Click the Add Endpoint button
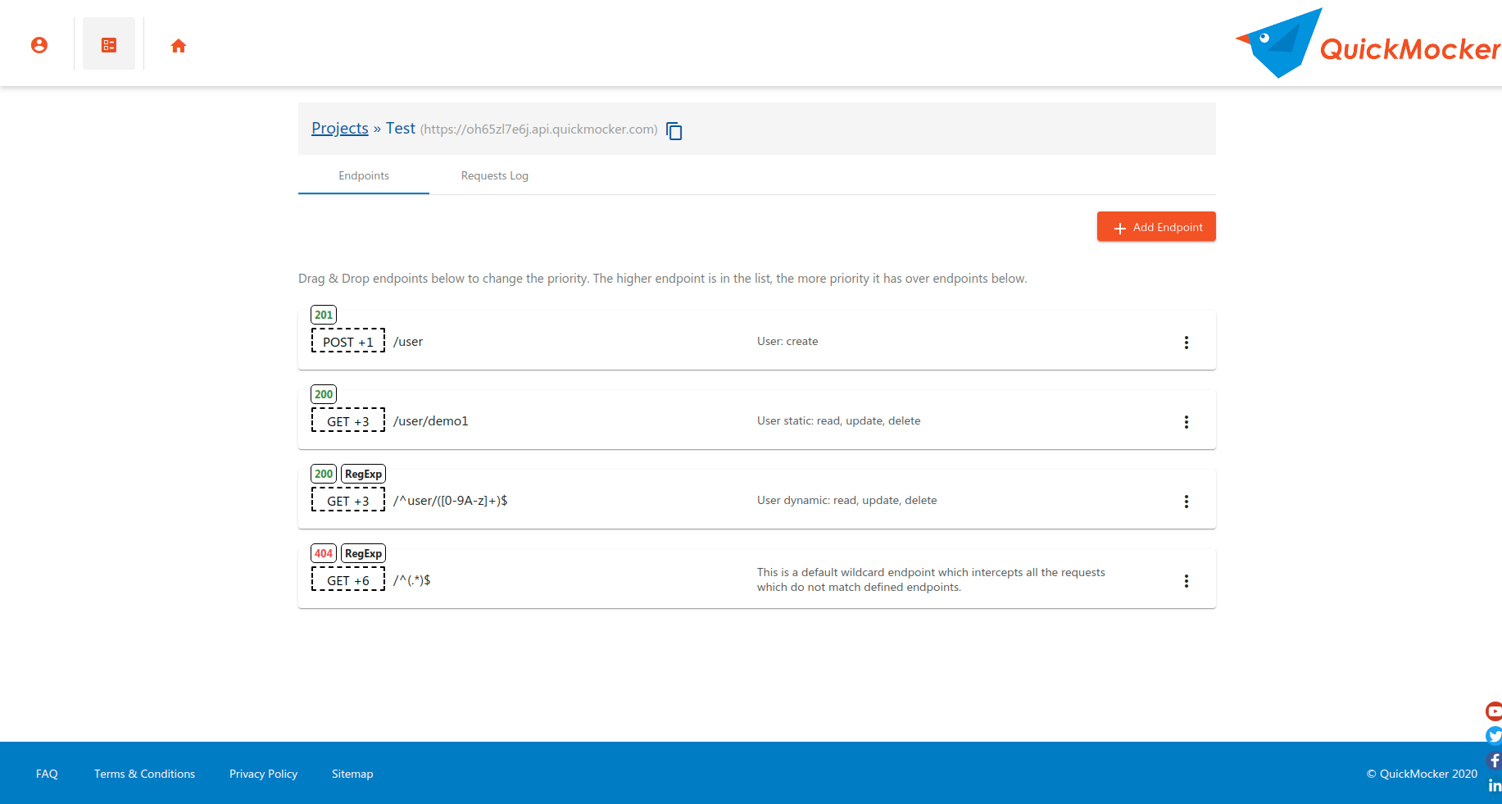This screenshot has width=1502, height=804. [1156, 227]
